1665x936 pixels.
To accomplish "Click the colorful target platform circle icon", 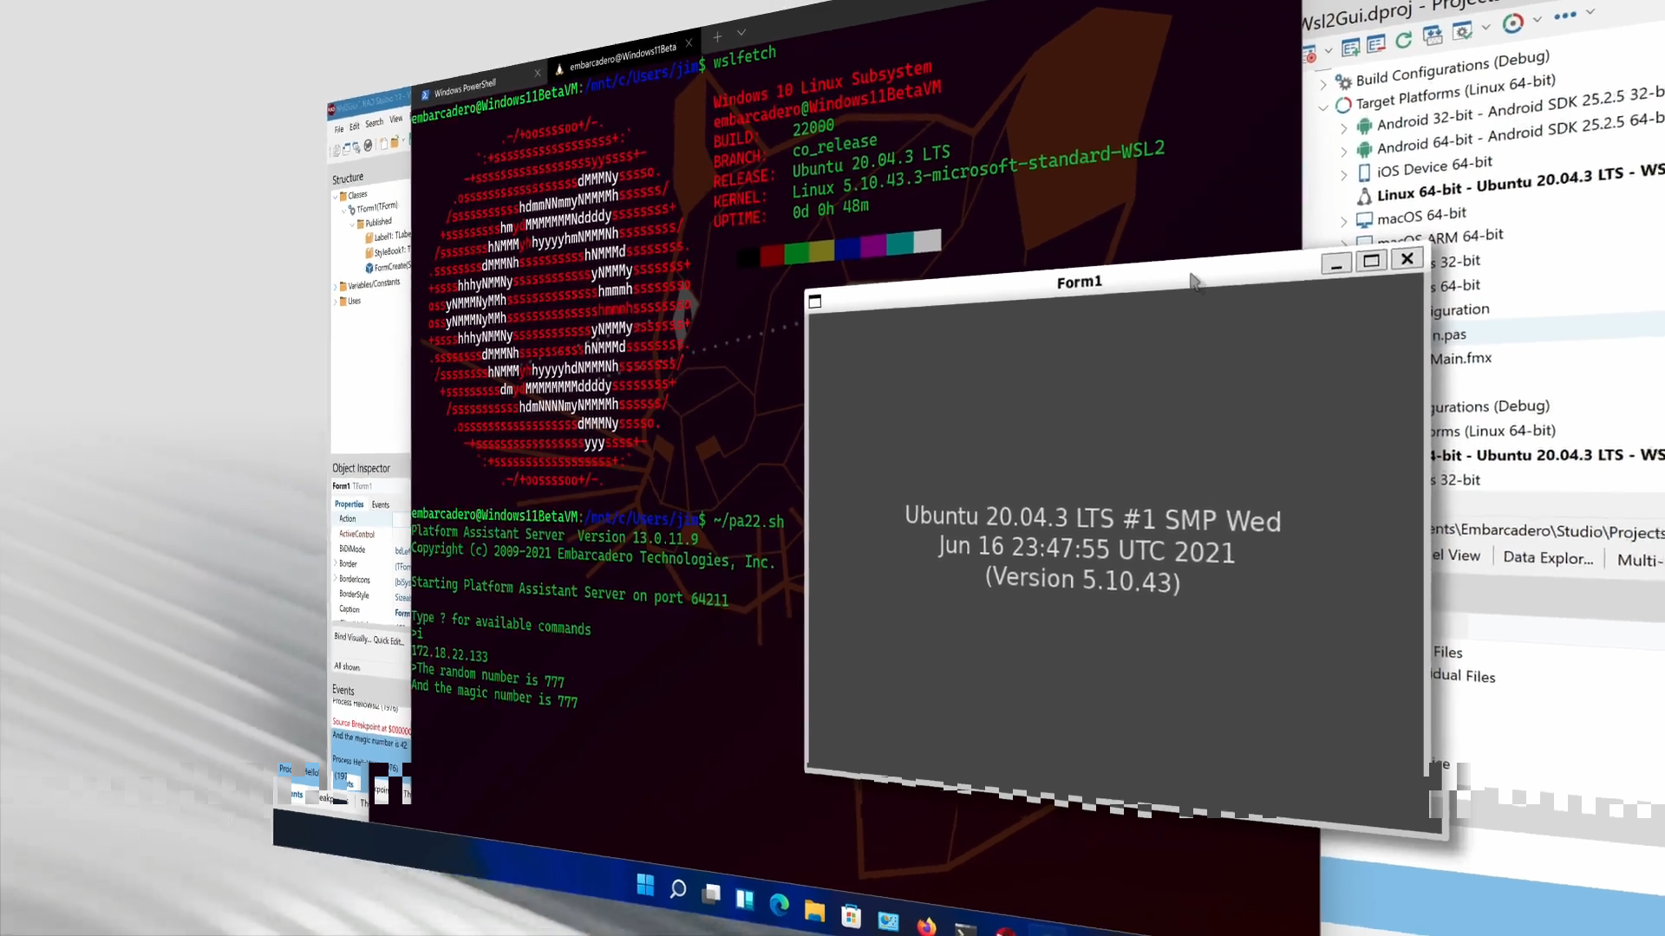I will click(x=1512, y=24).
